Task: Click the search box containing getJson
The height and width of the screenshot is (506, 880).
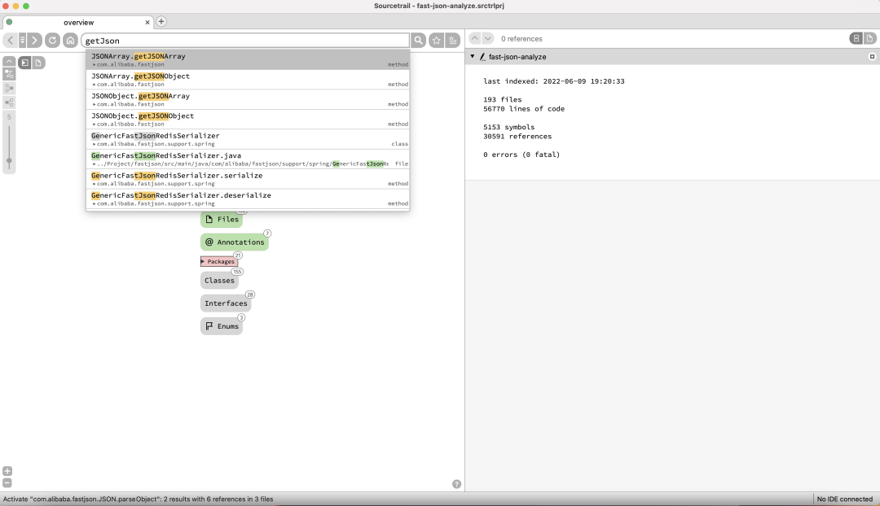Action: pyautogui.click(x=245, y=41)
